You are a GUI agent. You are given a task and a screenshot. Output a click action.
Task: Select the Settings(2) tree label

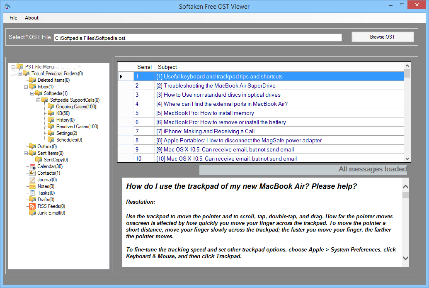pyautogui.click(x=67, y=133)
